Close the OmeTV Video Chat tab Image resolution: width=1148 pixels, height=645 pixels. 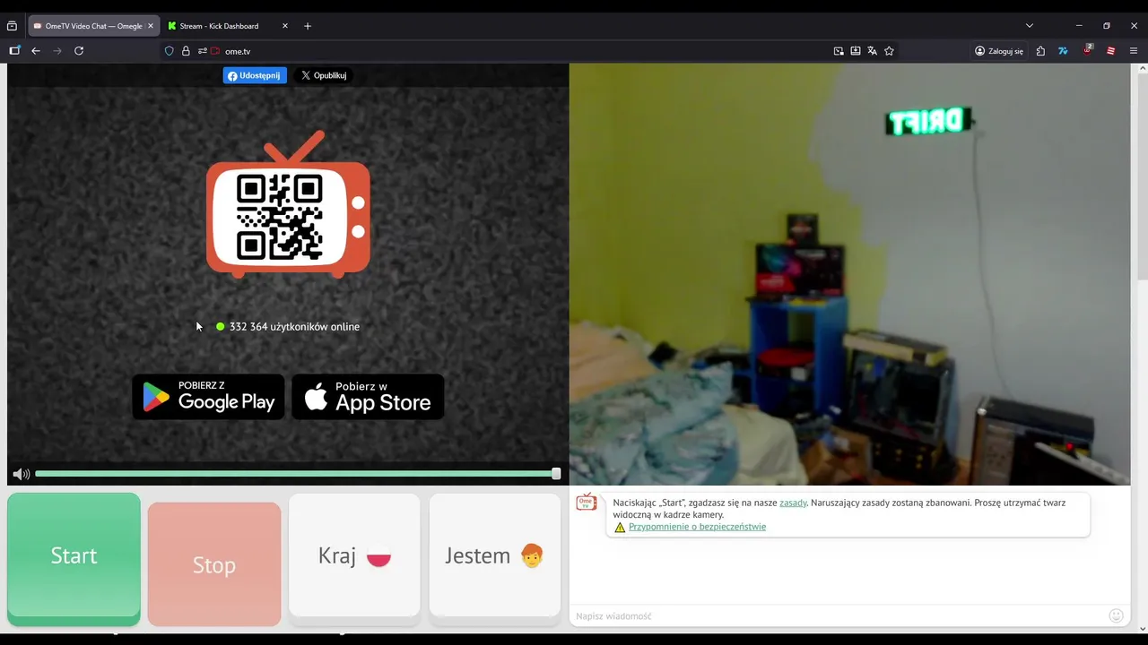coord(151,26)
